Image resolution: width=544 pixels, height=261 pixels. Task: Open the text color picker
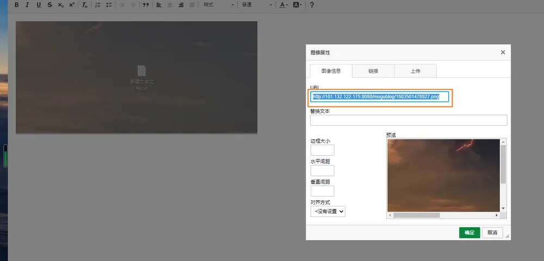pyautogui.click(x=284, y=5)
